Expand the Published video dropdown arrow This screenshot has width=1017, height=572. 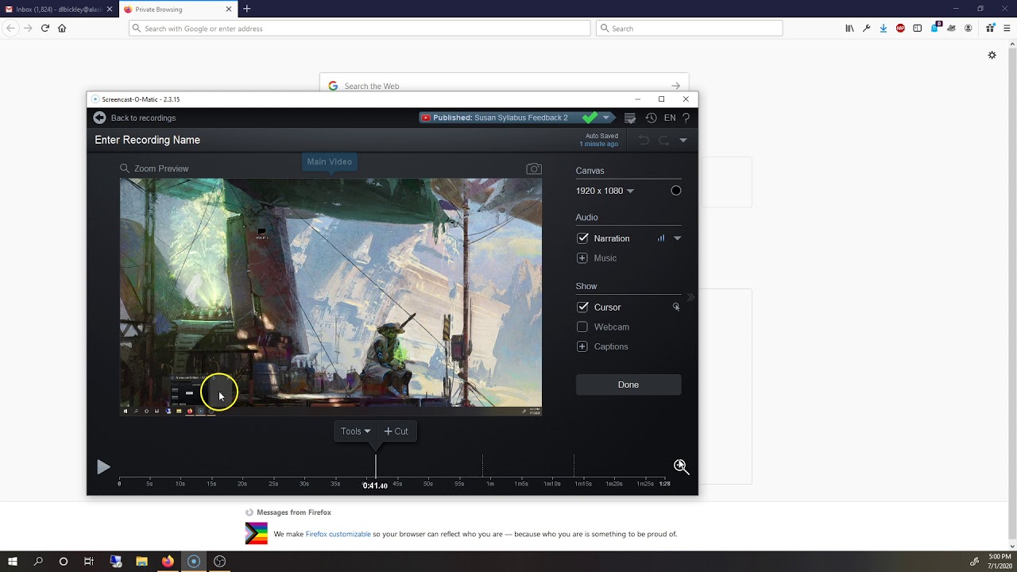pos(605,118)
